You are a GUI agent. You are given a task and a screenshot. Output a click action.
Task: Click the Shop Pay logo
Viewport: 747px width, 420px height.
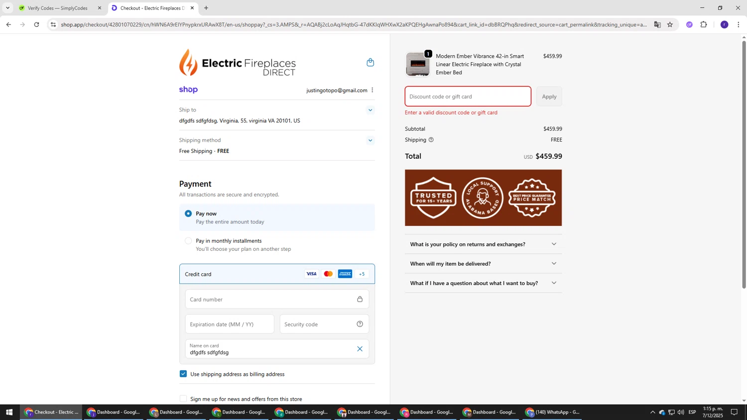click(188, 90)
